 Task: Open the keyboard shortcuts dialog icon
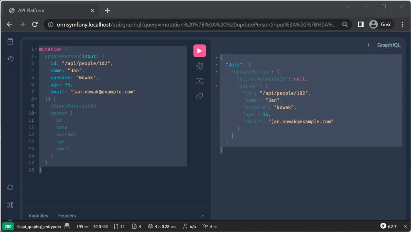(x=10, y=205)
